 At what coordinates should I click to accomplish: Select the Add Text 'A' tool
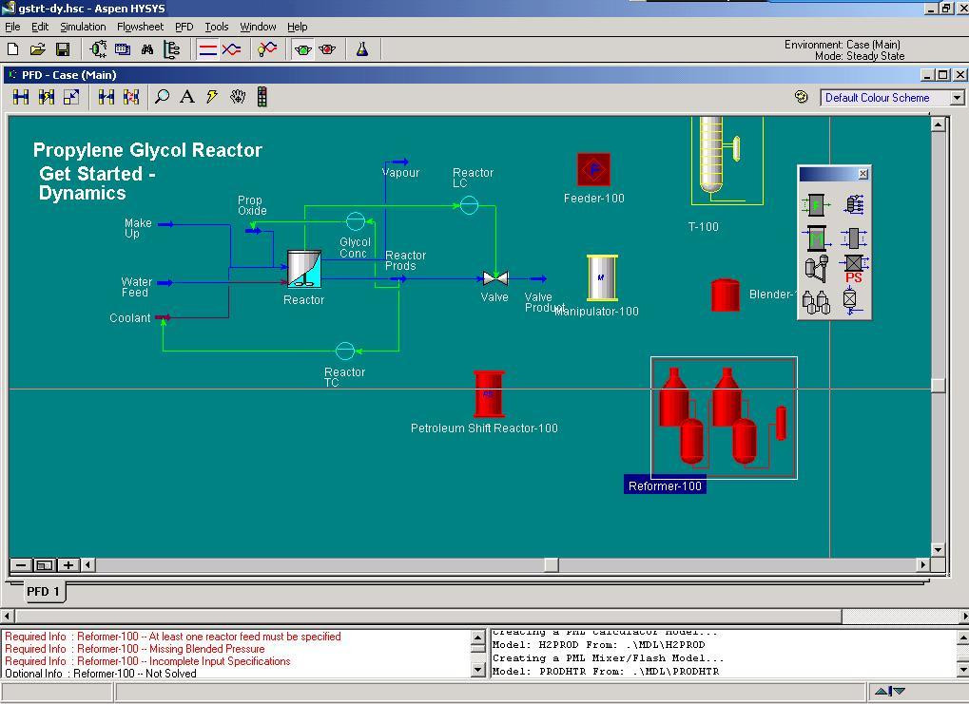click(186, 97)
